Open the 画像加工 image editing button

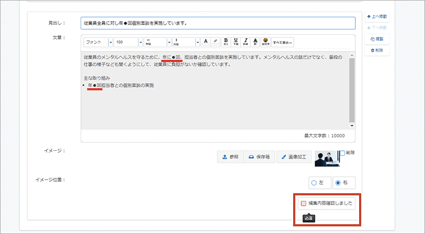294,157
